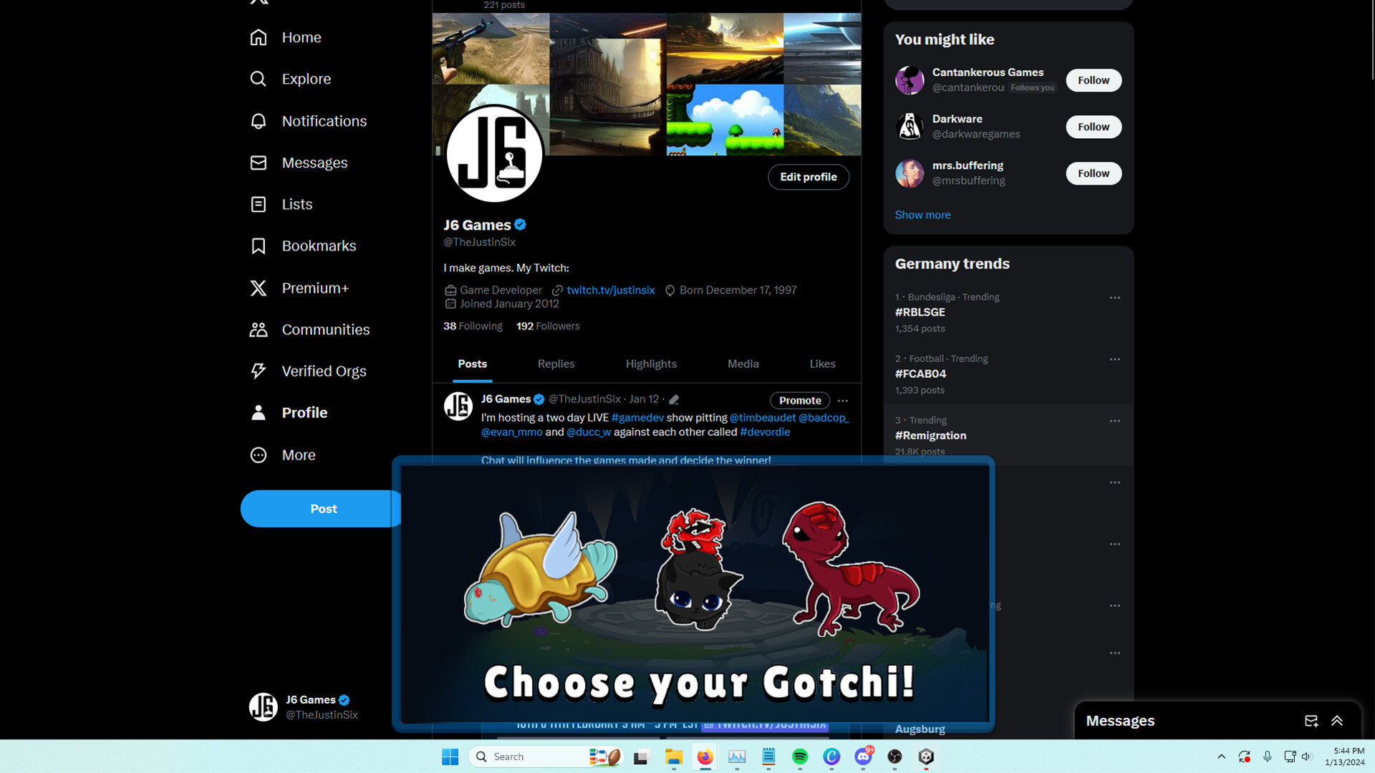Open the twitch.tv/justinsix link

click(610, 290)
